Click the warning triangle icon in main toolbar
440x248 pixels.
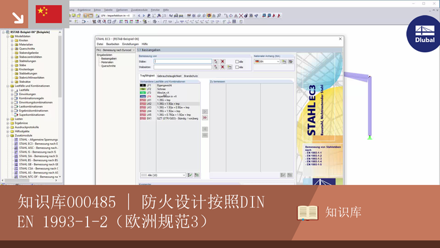(236, 16)
